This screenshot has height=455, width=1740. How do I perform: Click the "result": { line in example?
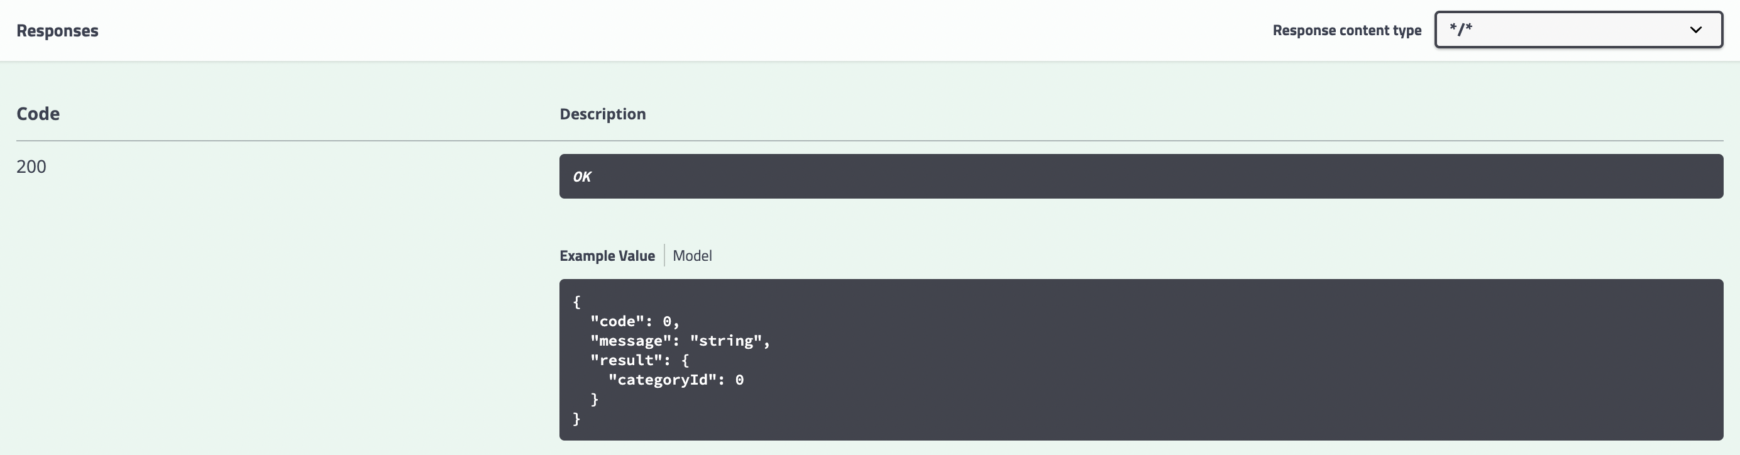pos(640,361)
